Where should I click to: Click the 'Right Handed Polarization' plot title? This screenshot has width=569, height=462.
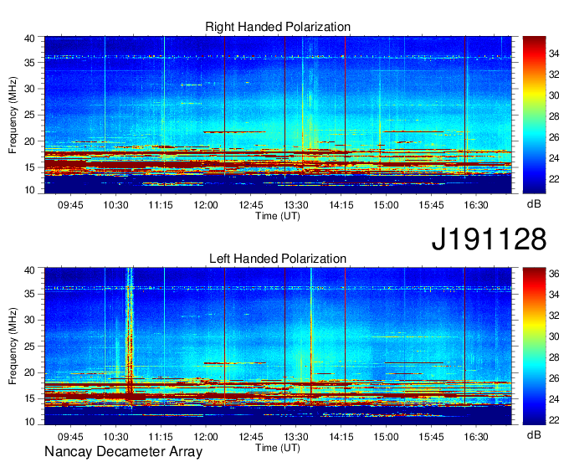pos(278,27)
